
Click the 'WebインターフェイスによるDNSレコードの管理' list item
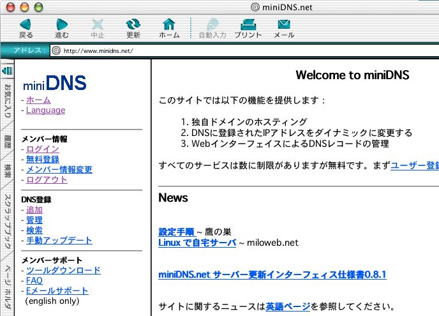(x=290, y=144)
